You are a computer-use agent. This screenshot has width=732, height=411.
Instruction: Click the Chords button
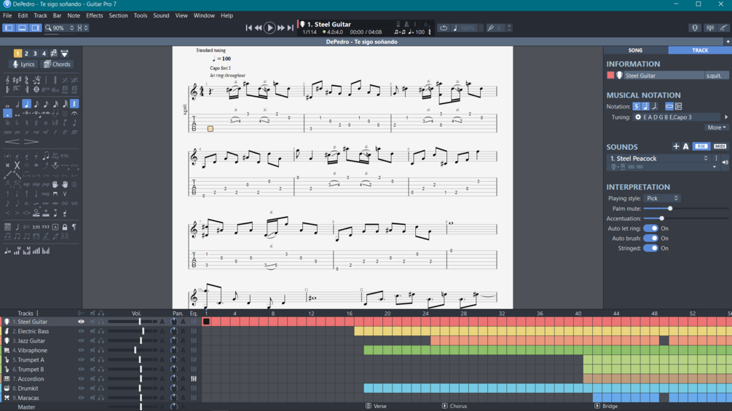[57, 64]
